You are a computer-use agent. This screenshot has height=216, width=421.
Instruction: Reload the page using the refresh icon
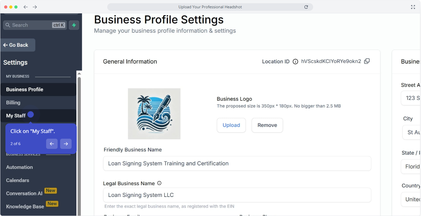tap(306, 7)
